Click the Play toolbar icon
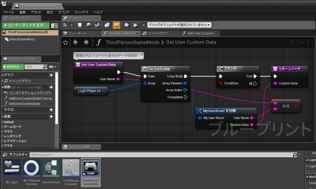 click(136, 25)
